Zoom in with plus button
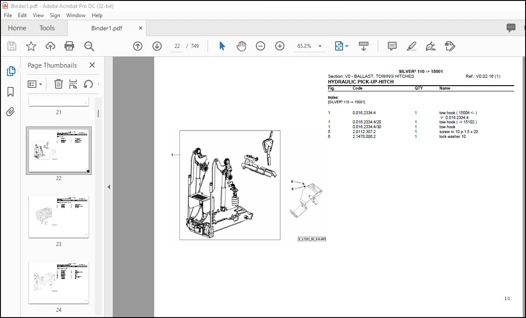The width and height of the screenshot is (526, 318). [x=280, y=46]
